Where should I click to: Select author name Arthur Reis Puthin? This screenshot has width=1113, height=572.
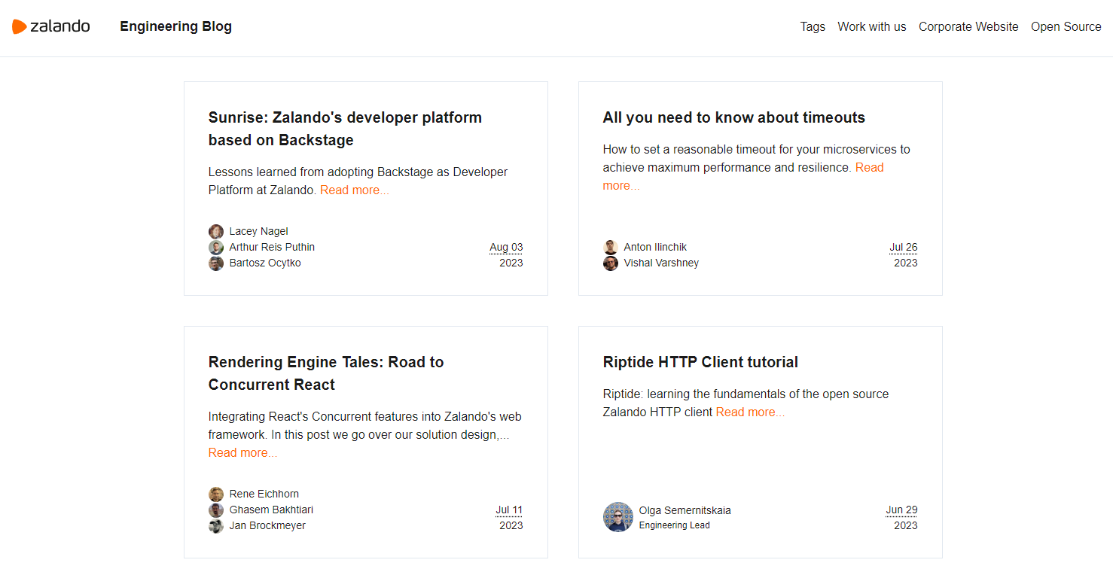pyautogui.click(x=272, y=247)
